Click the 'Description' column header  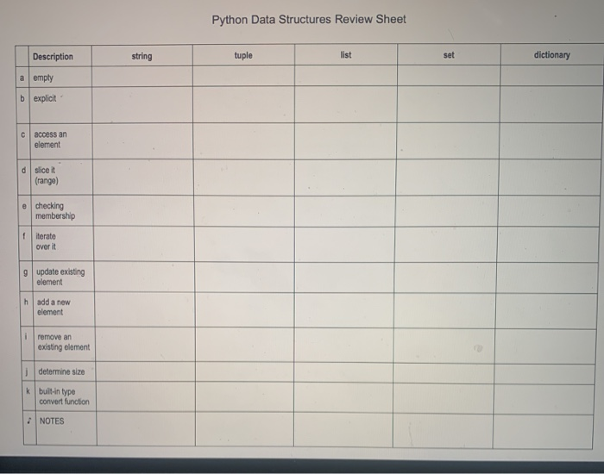coord(53,57)
